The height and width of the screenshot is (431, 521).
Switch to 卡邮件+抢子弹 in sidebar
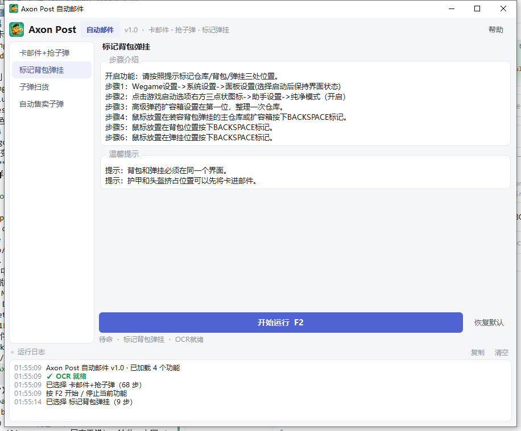pos(52,53)
